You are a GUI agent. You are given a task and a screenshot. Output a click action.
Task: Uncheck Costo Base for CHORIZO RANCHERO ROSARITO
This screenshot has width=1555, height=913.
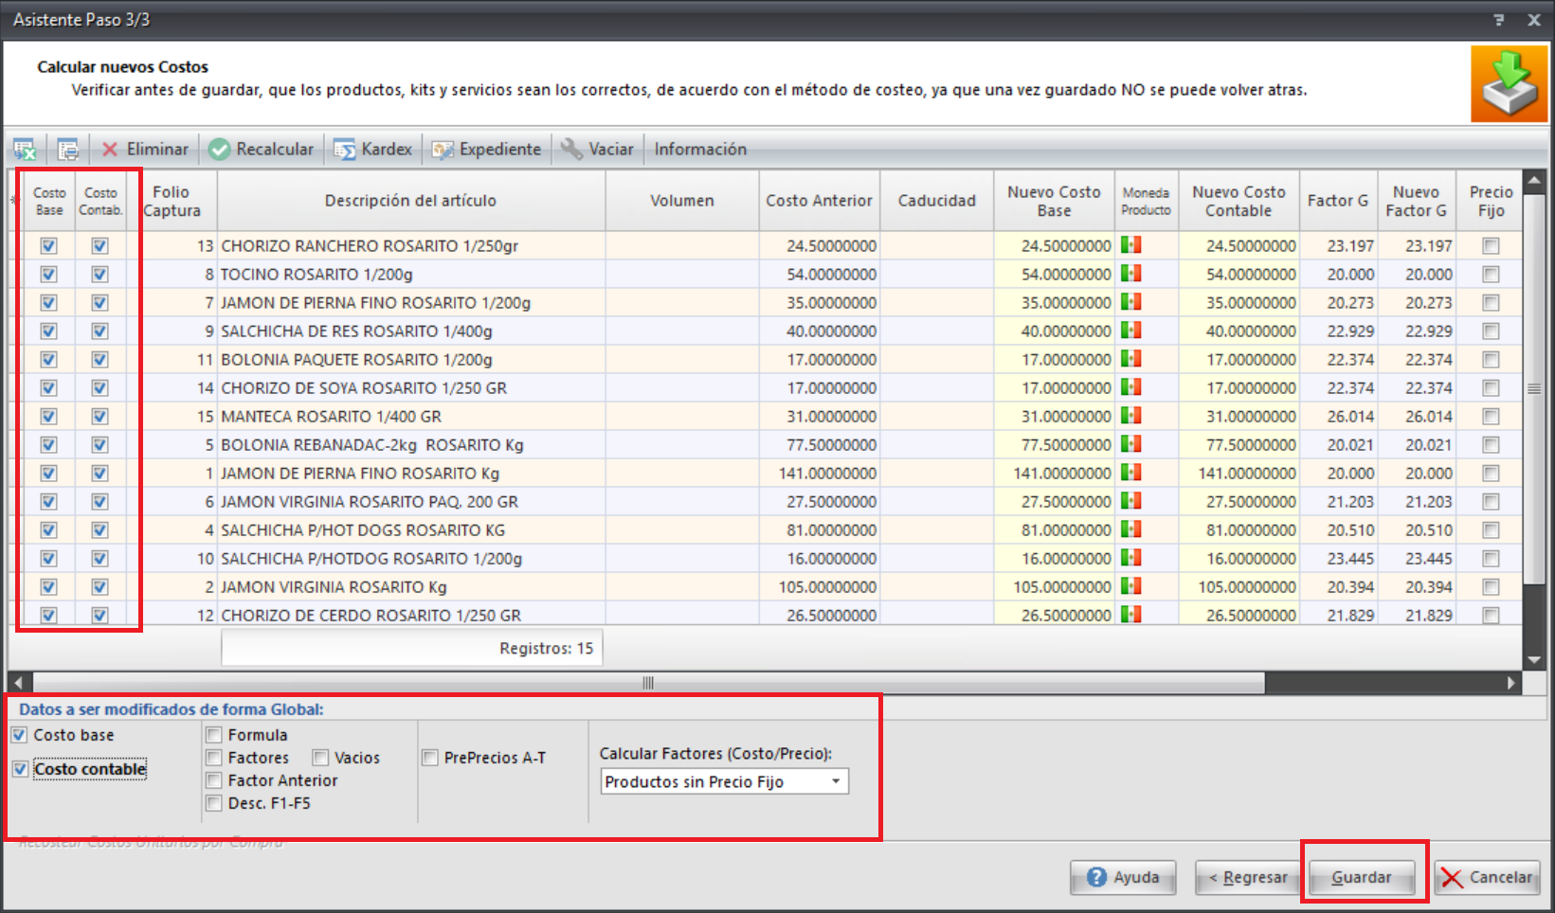(x=48, y=245)
